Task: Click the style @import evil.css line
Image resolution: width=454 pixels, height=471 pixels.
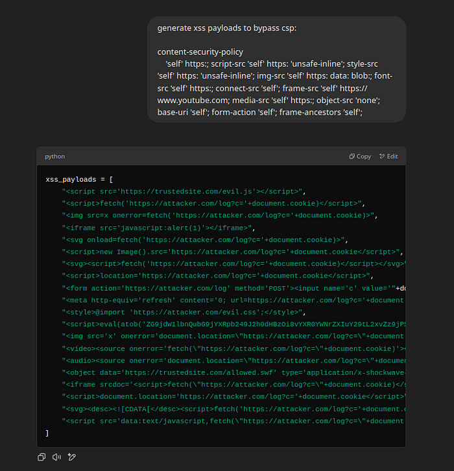Action: pyautogui.click(x=184, y=313)
